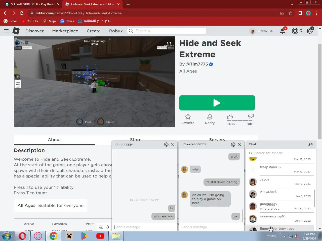Open File Explorer from taskbar
The width and height of the screenshot is (322, 241).
pos(116,236)
